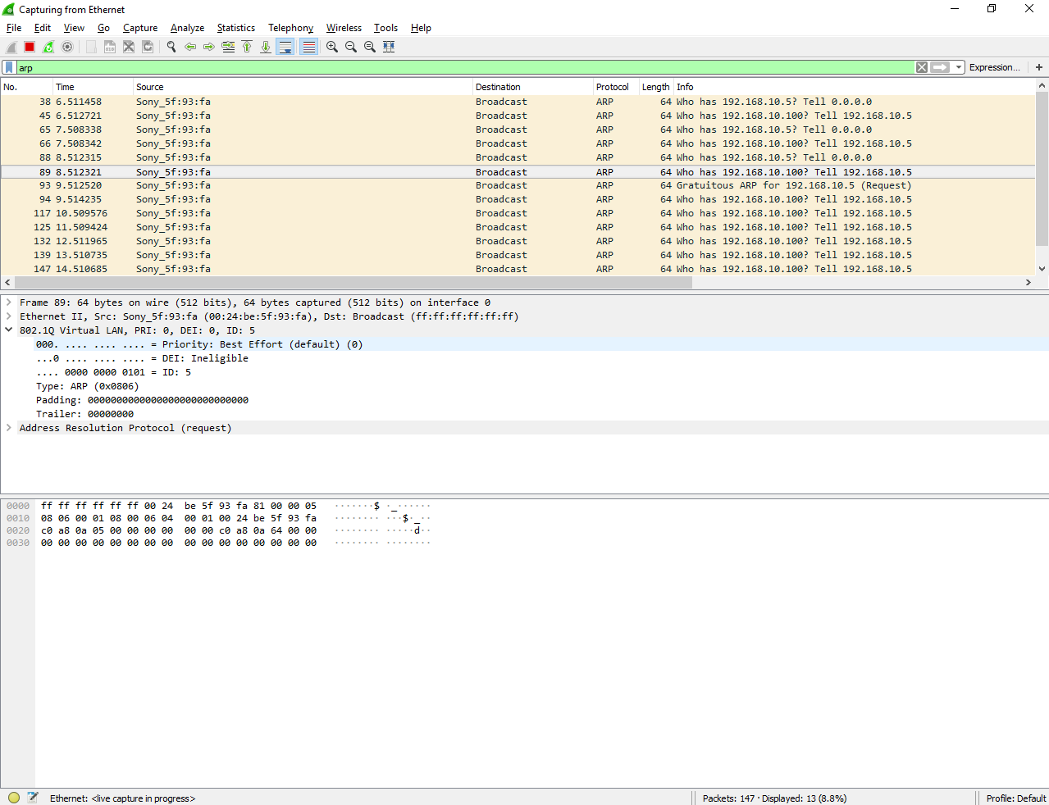This screenshot has height=805, width=1049.
Task: Select the Padding bytes line
Action: 142,400
